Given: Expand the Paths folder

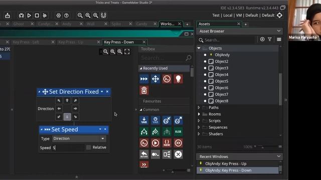Looking at the screenshot, I should 199,107.
